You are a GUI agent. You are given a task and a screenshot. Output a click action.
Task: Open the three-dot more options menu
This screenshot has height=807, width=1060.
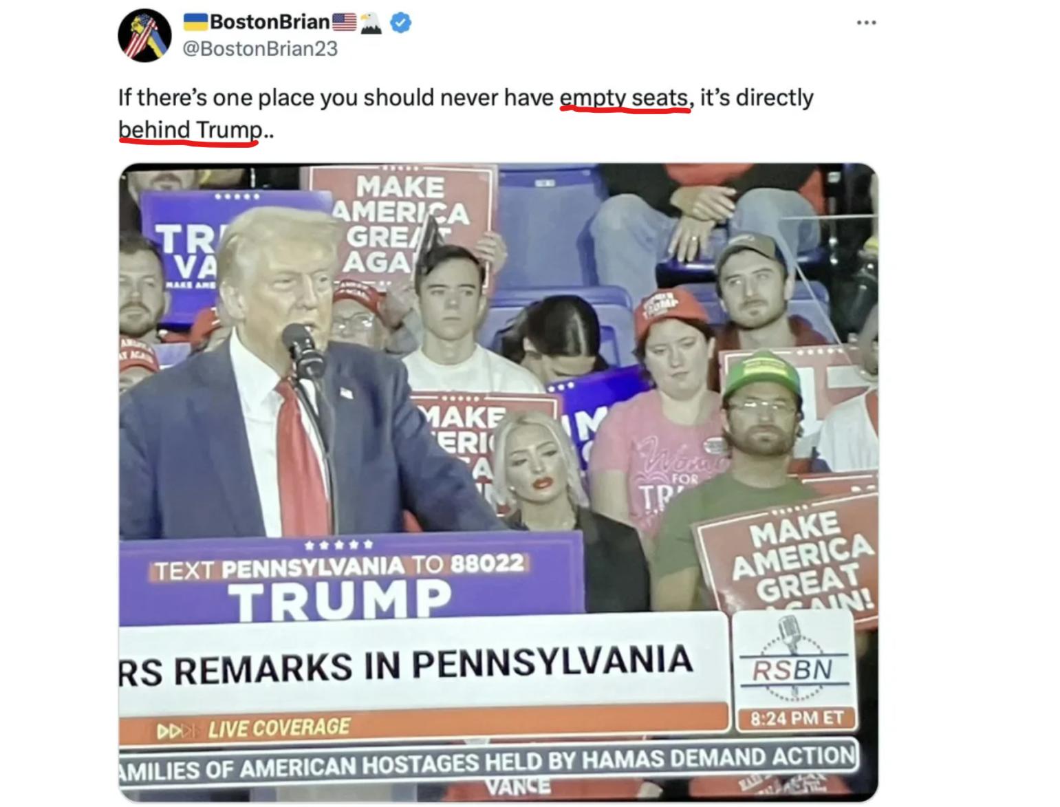coord(866,23)
